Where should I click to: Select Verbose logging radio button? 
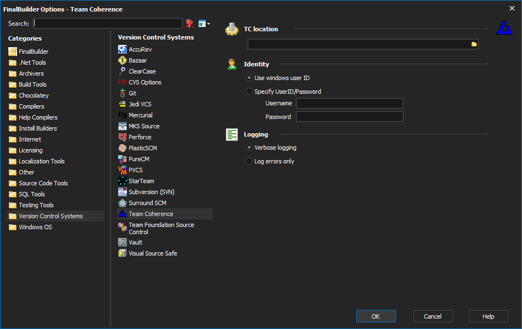coord(249,147)
